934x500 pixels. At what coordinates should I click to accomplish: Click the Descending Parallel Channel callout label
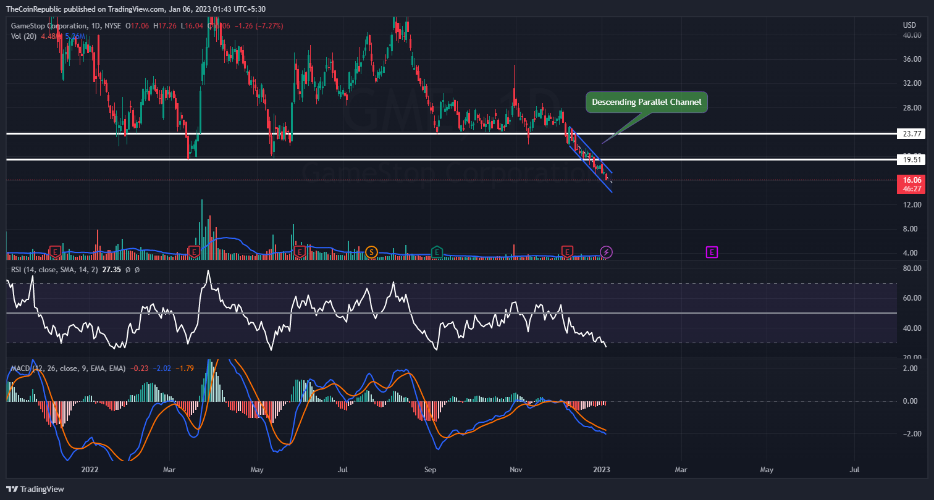coord(647,102)
